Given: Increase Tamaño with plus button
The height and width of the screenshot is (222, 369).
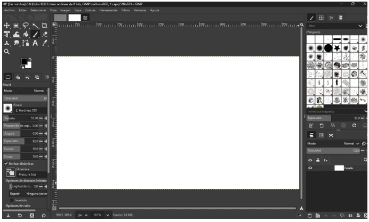Looking at the screenshot, I should 46,118.
